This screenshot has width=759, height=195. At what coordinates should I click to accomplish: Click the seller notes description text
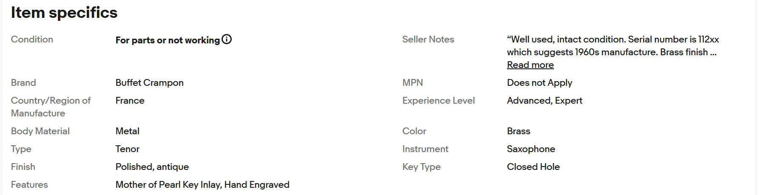613,45
